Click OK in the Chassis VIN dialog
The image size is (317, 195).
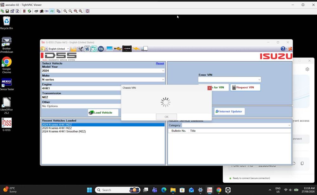[166, 117]
